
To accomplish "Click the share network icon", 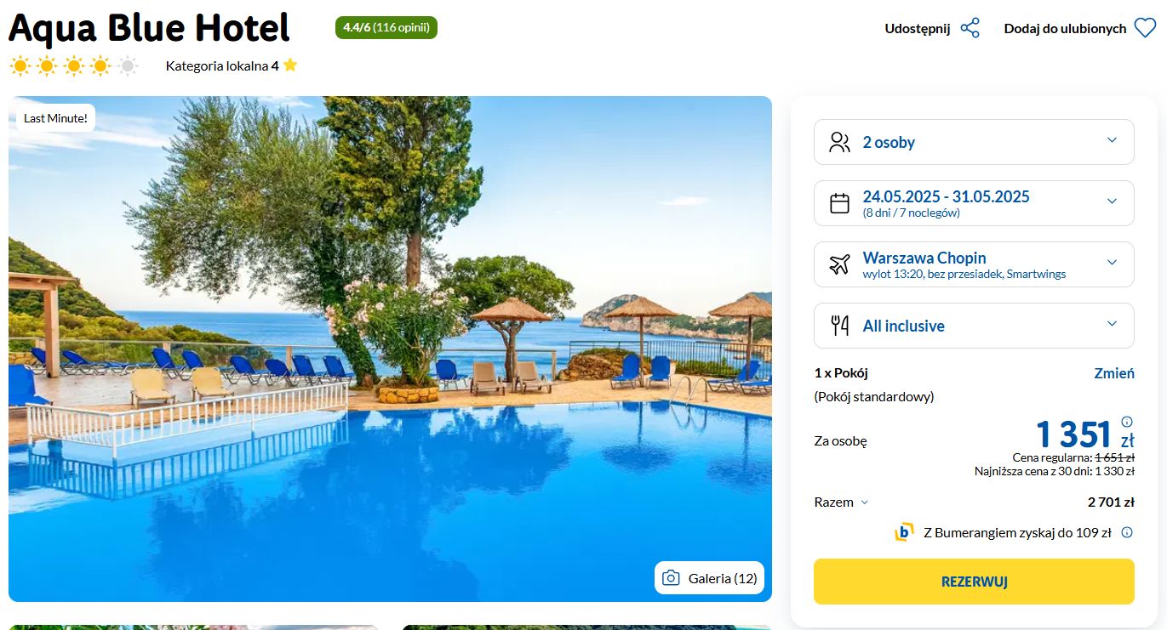I will pyautogui.click(x=970, y=28).
